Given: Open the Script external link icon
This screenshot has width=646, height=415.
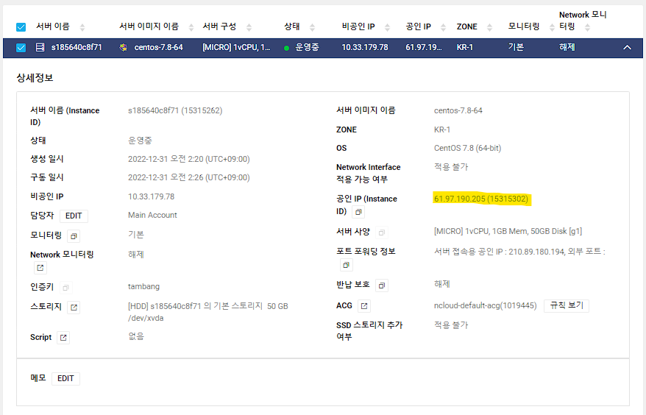Looking at the screenshot, I should coord(63,338).
